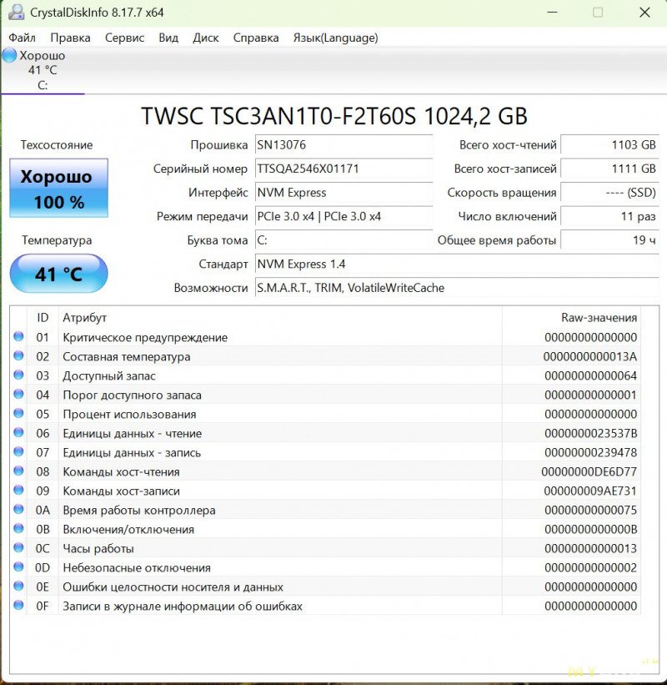The height and width of the screenshot is (685, 667).
Task: Click status dot for Включения/отключения row
Action: click(18, 529)
